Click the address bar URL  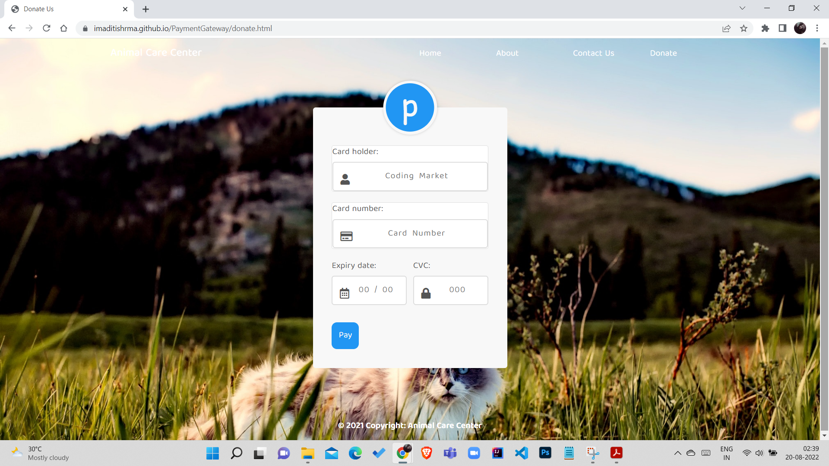pos(183,28)
